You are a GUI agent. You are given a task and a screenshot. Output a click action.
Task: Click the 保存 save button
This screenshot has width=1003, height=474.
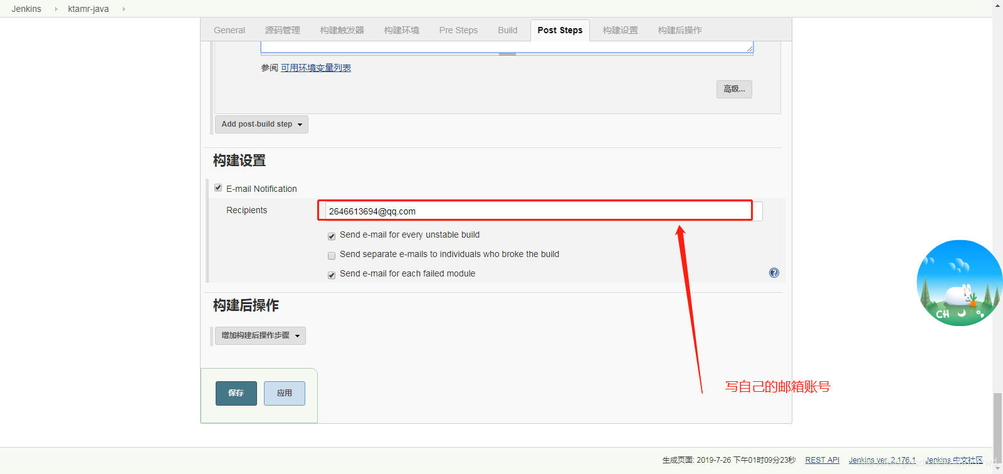pos(236,393)
